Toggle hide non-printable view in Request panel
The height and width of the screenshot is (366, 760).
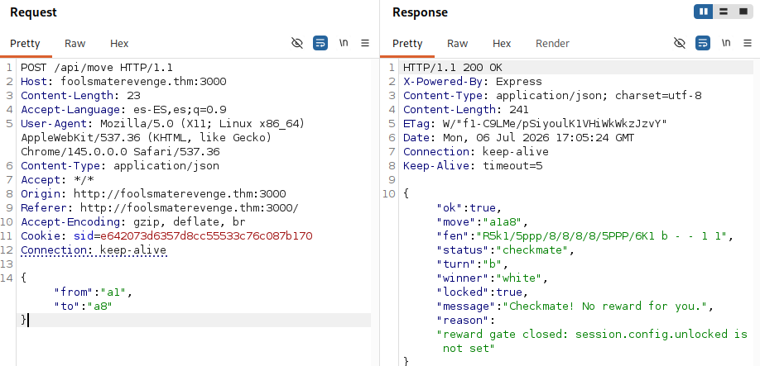[x=297, y=44]
